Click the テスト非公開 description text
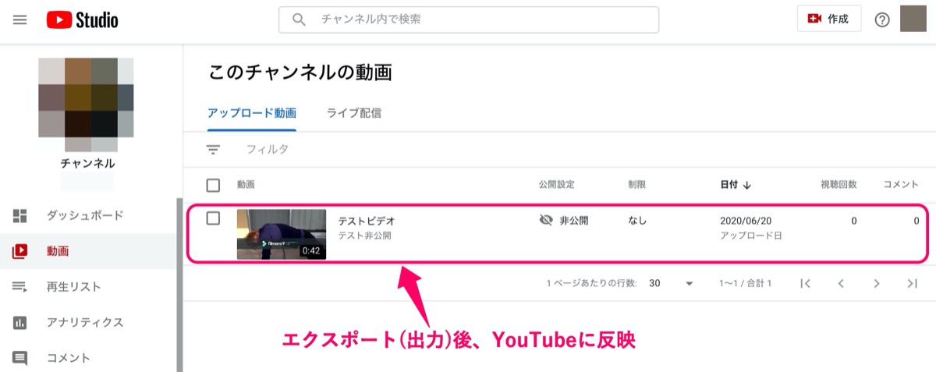This screenshot has height=372, width=936. (x=364, y=235)
